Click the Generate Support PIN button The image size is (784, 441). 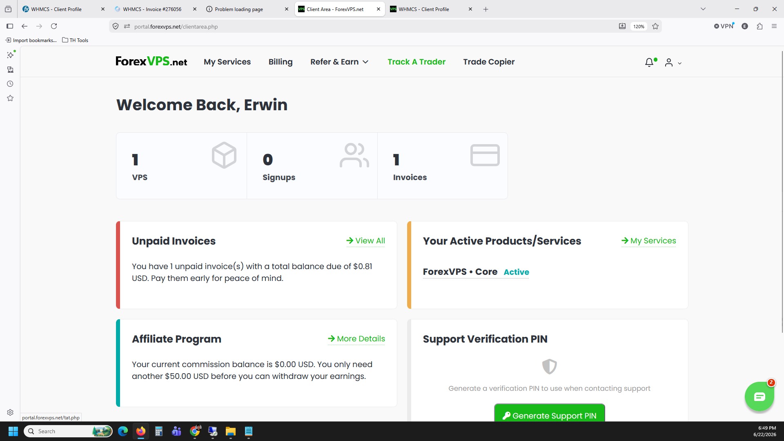[550, 415]
